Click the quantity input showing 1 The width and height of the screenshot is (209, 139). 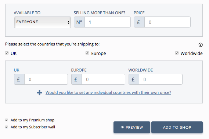pos(108,22)
